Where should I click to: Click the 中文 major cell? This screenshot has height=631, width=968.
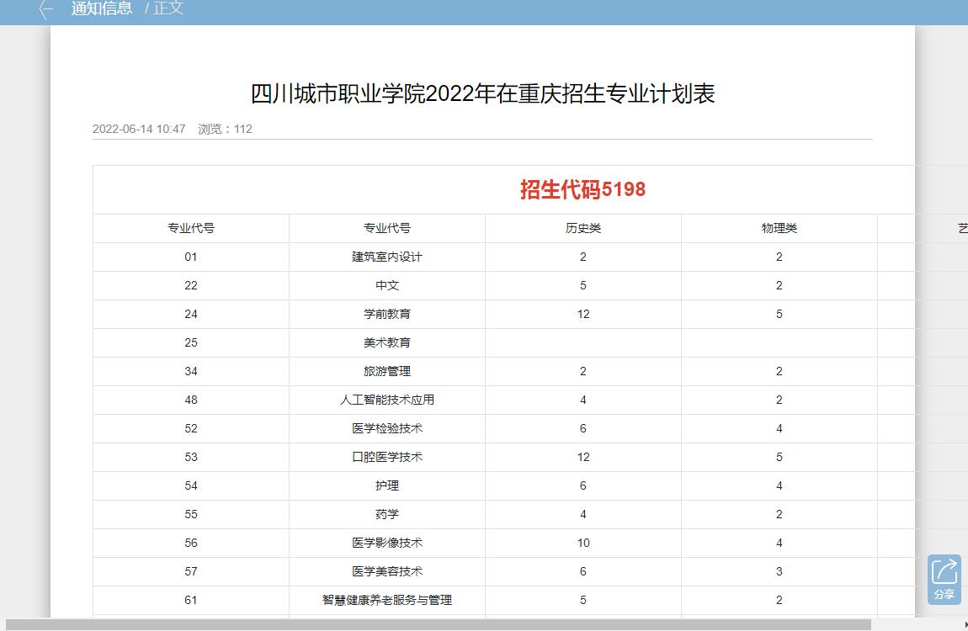click(387, 285)
